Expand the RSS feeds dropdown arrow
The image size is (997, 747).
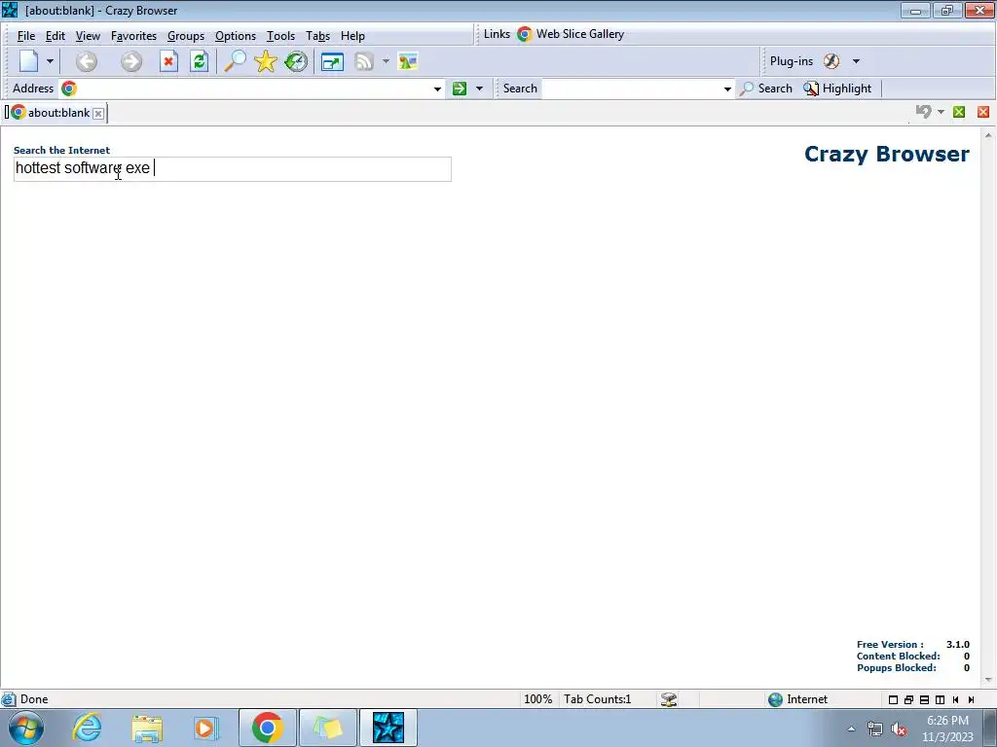[386, 61]
